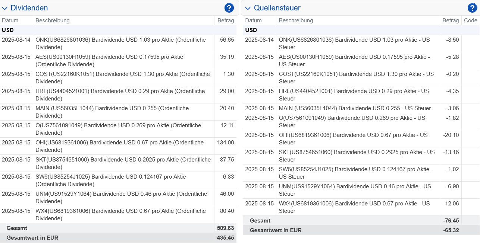
Task: Click UNM dividend description (Ordentliche Dividende)
Action: click(121, 198)
